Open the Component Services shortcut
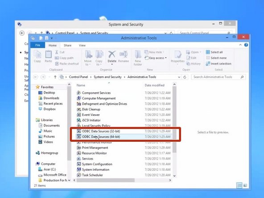This screenshot has width=264, height=198. 94,93
